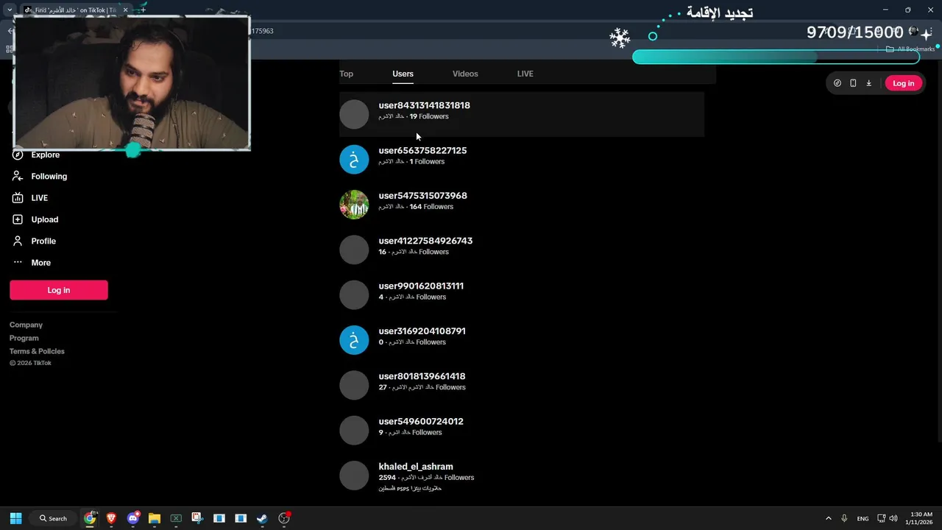Open Discord from the taskbar
942x530 pixels.
pyautogui.click(x=133, y=518)
